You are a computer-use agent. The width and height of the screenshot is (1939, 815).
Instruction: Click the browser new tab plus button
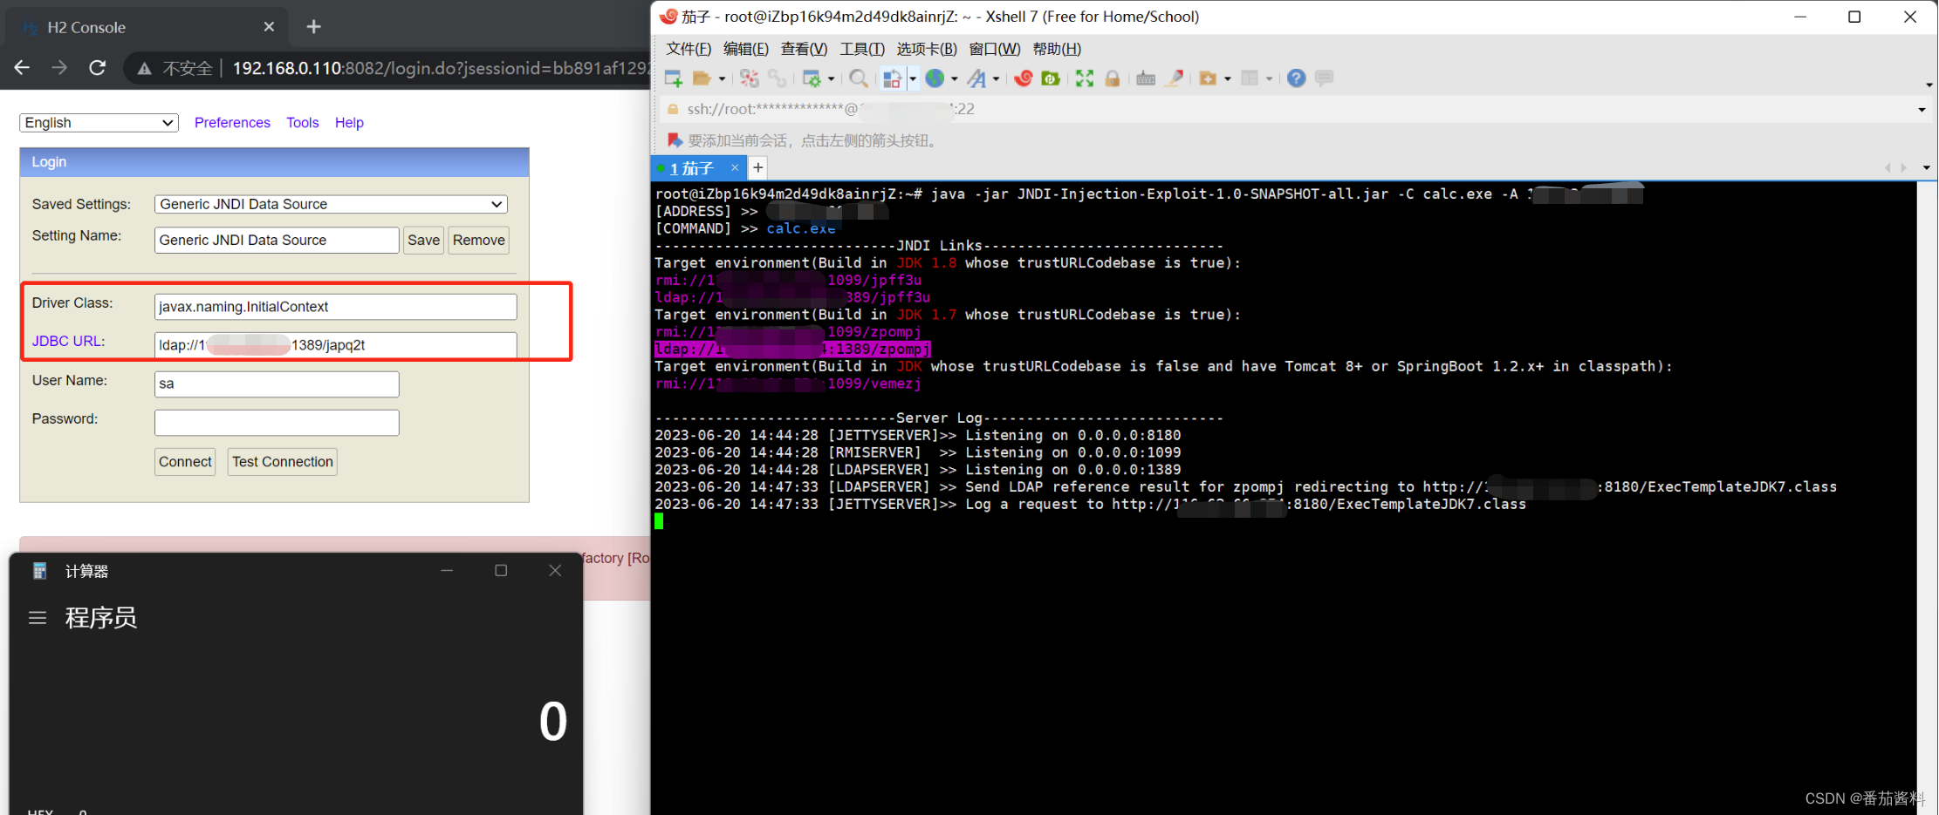pyautogui.click(x=314, y=27)
